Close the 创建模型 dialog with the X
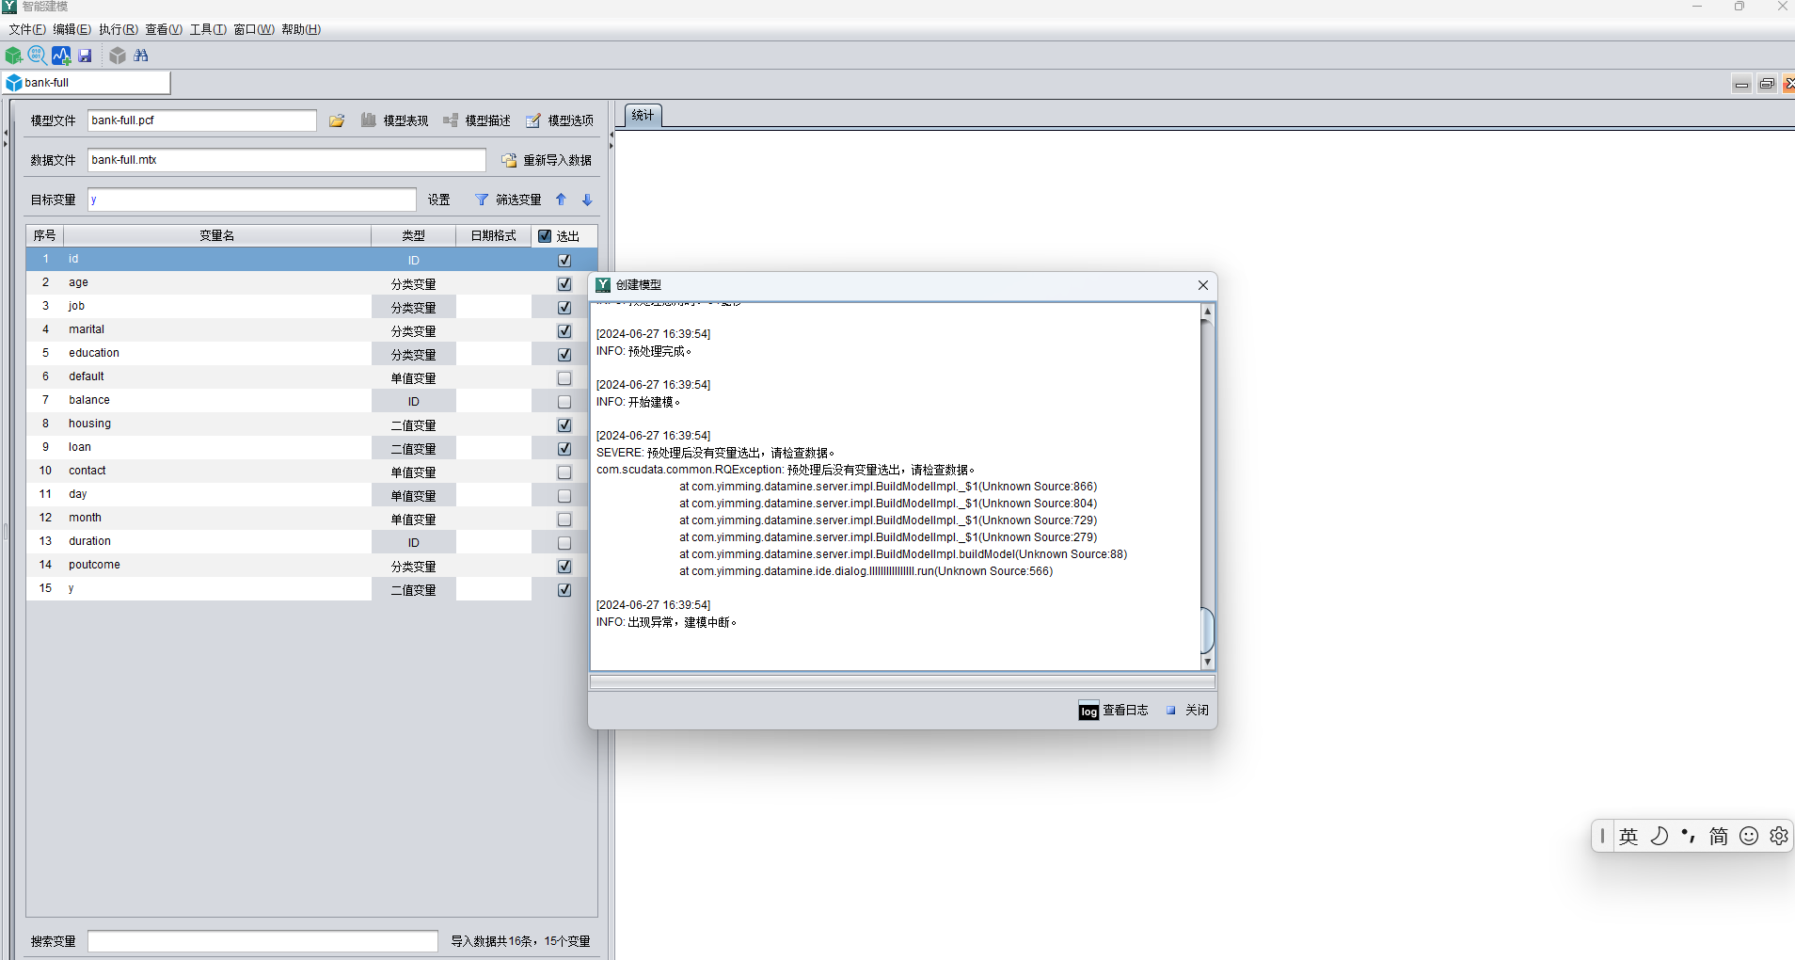The height and width of the screenshot is (960, 1795). 1203,285
